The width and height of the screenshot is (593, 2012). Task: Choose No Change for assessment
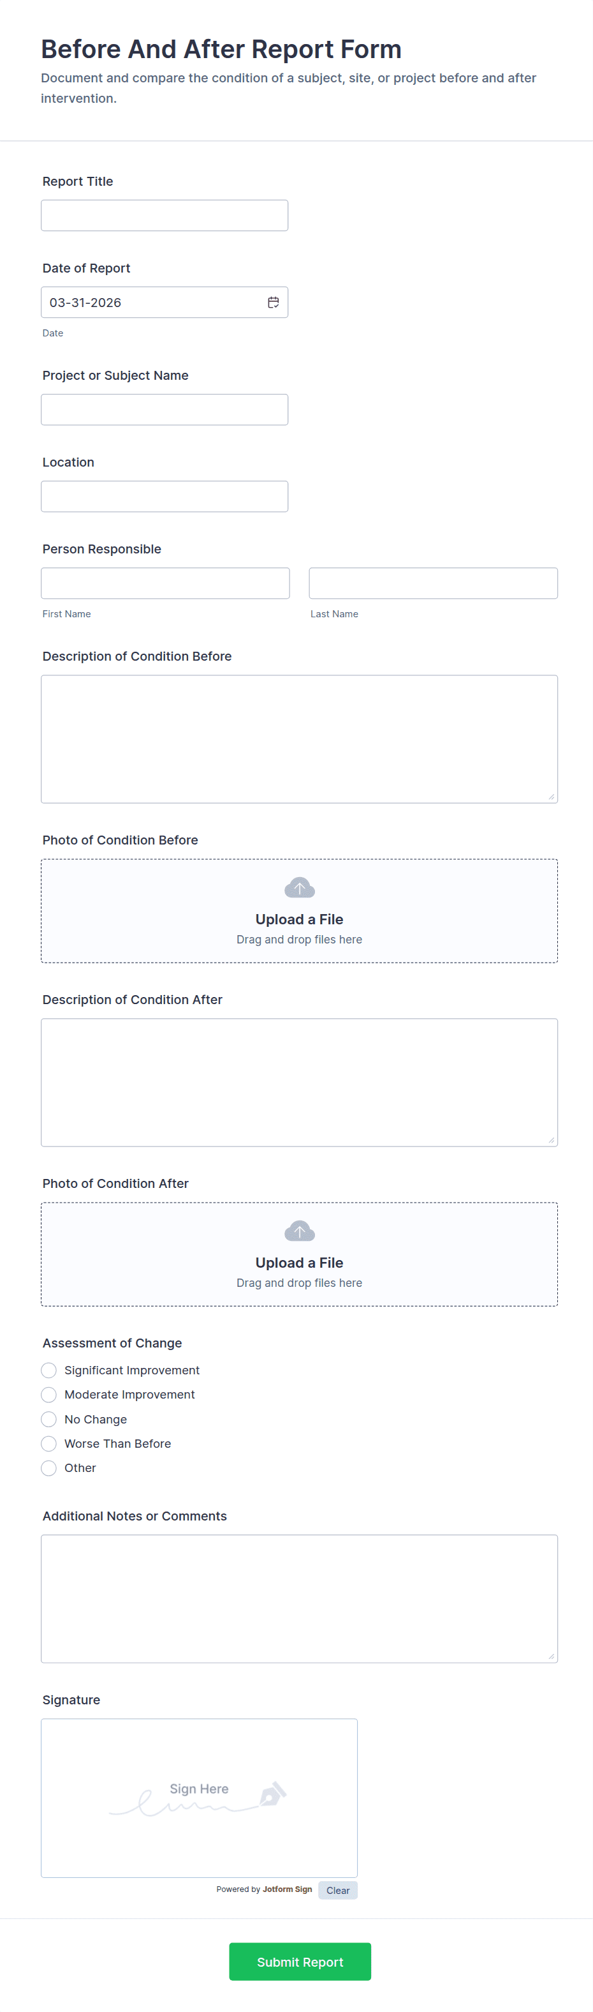click(x=48, y=1419)
